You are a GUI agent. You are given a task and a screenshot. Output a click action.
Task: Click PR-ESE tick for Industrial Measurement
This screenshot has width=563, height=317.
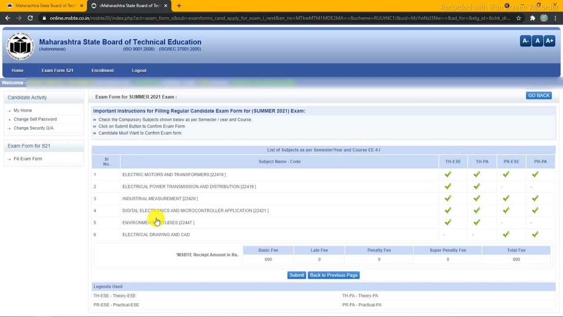pos(506,198)
